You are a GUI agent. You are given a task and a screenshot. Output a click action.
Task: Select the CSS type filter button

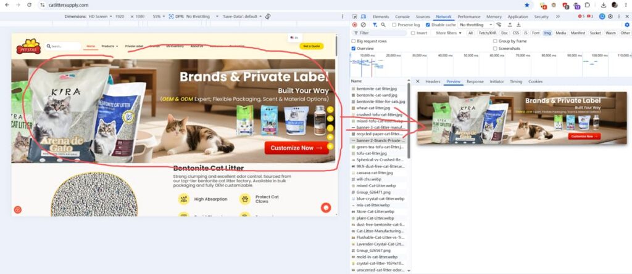point(515,33)
